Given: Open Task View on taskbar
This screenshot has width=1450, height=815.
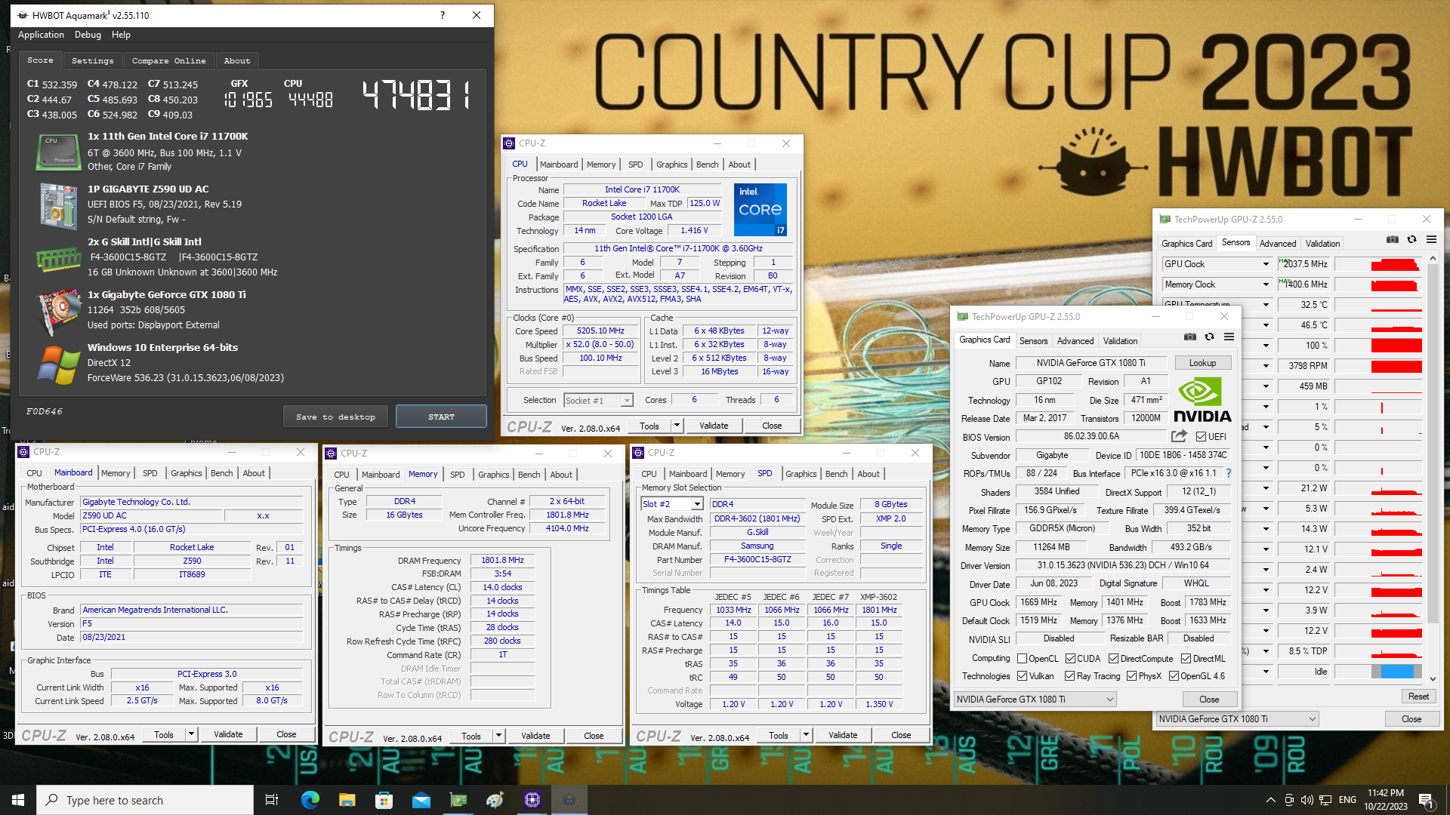Looking at the screenshot, I should tap(272, 800).
